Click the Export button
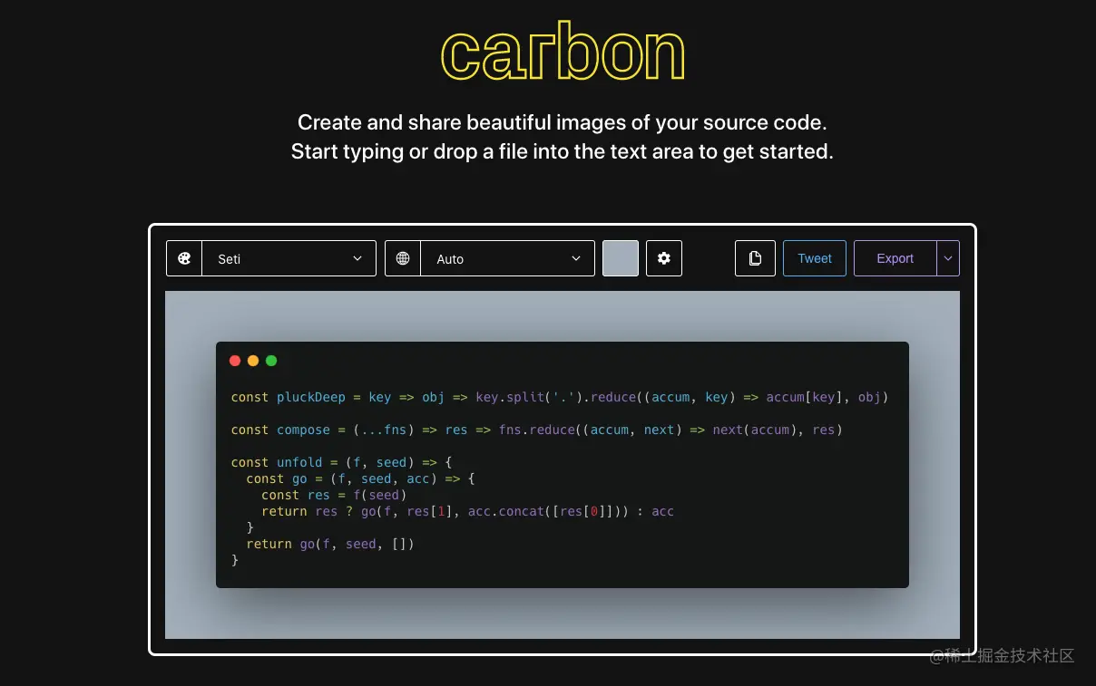This screenshot has width=1096, height=686. [x=895, y=258]
